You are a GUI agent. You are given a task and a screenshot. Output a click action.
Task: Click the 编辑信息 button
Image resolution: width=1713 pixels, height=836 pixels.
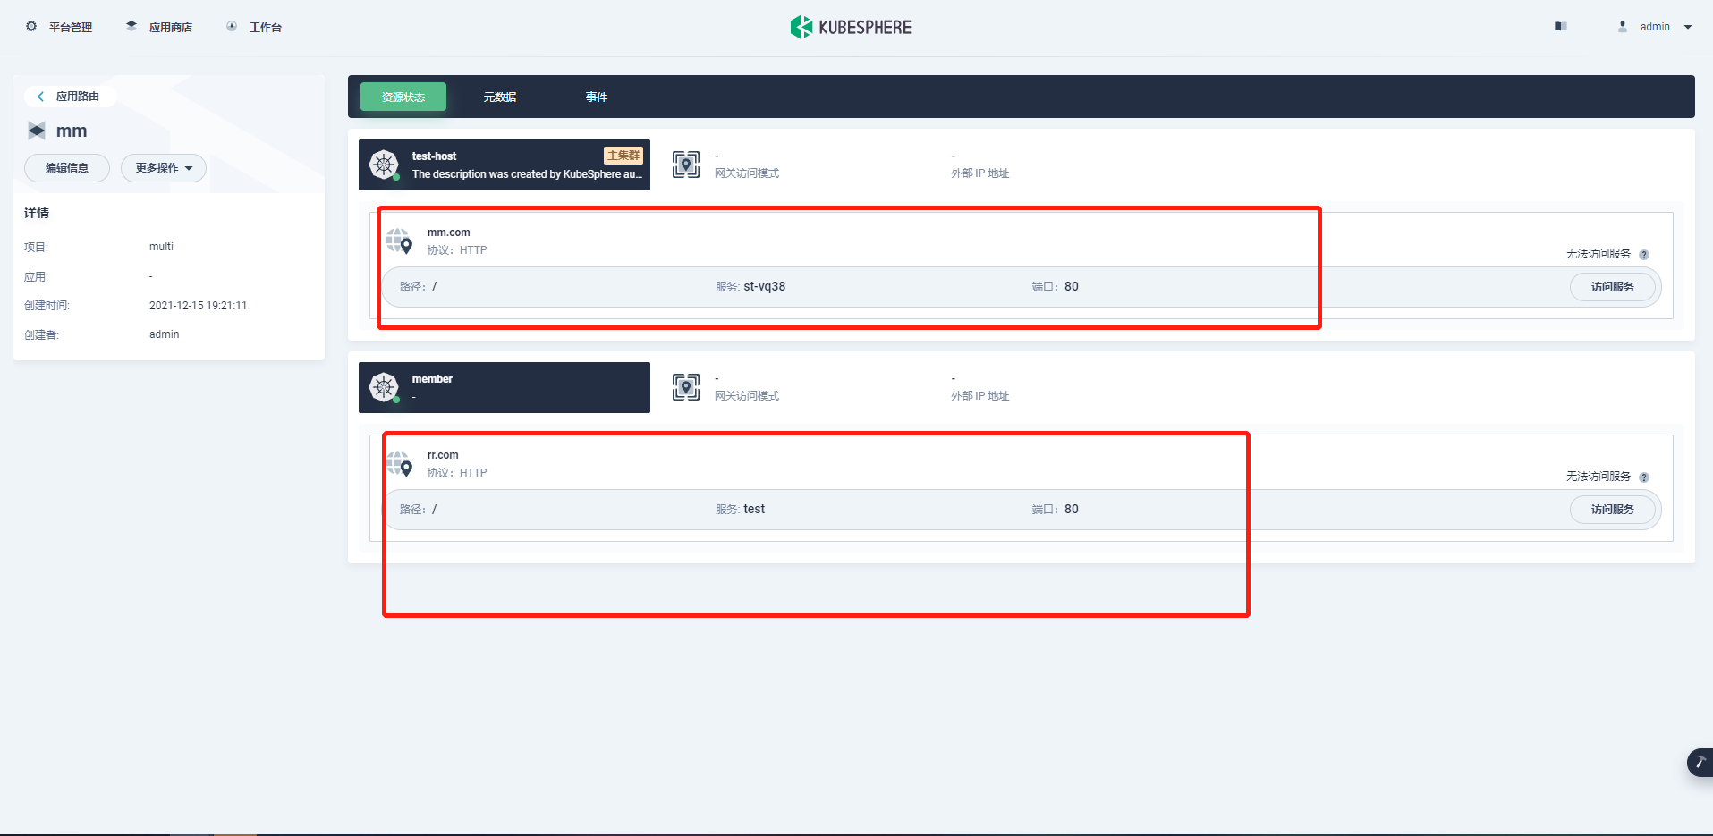pos(67,168)
